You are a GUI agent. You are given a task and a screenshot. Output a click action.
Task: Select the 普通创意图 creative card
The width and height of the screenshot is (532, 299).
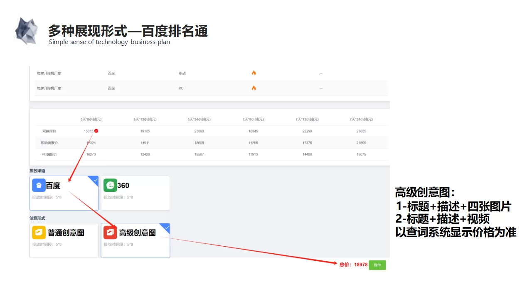coord(64,240)
